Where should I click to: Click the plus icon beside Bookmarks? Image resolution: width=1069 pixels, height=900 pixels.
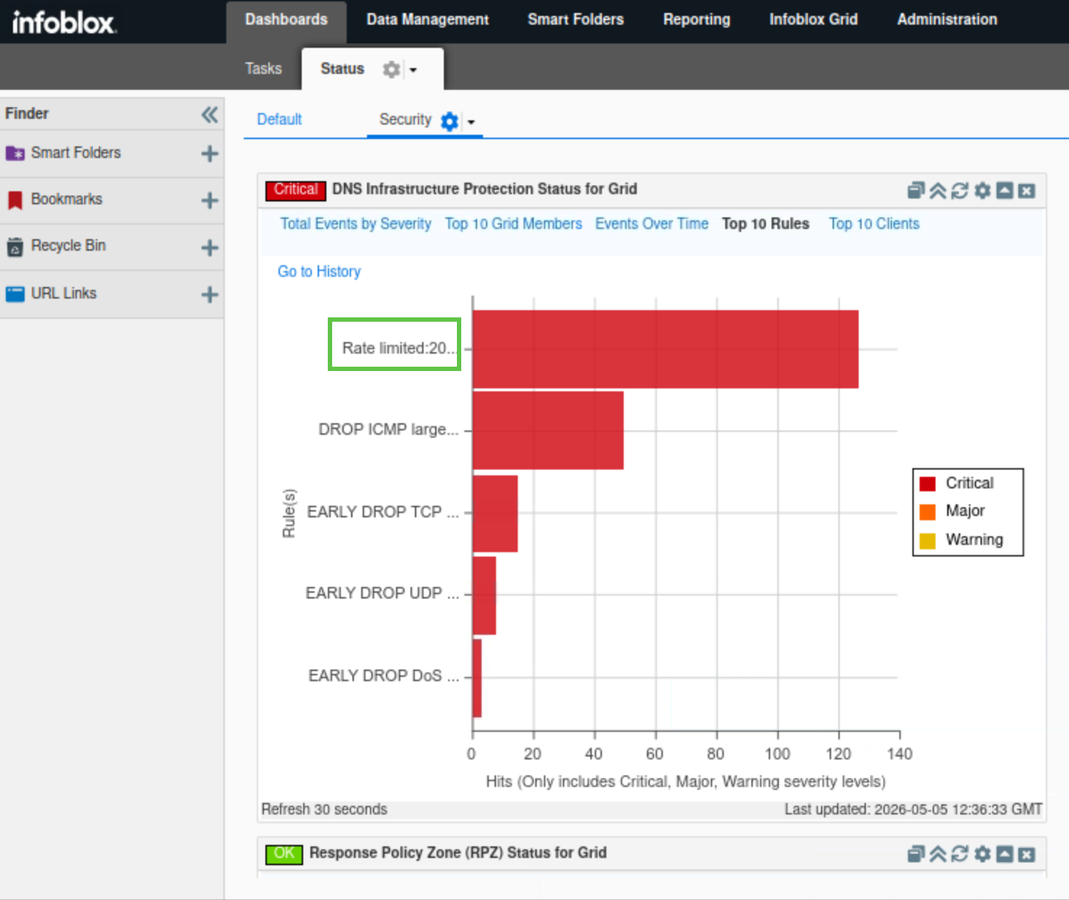click(x=210, y=201)
